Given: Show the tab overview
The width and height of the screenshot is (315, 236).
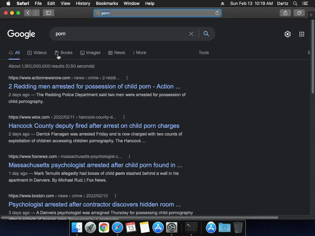Looking at the screenshot, I should point(299,13).
